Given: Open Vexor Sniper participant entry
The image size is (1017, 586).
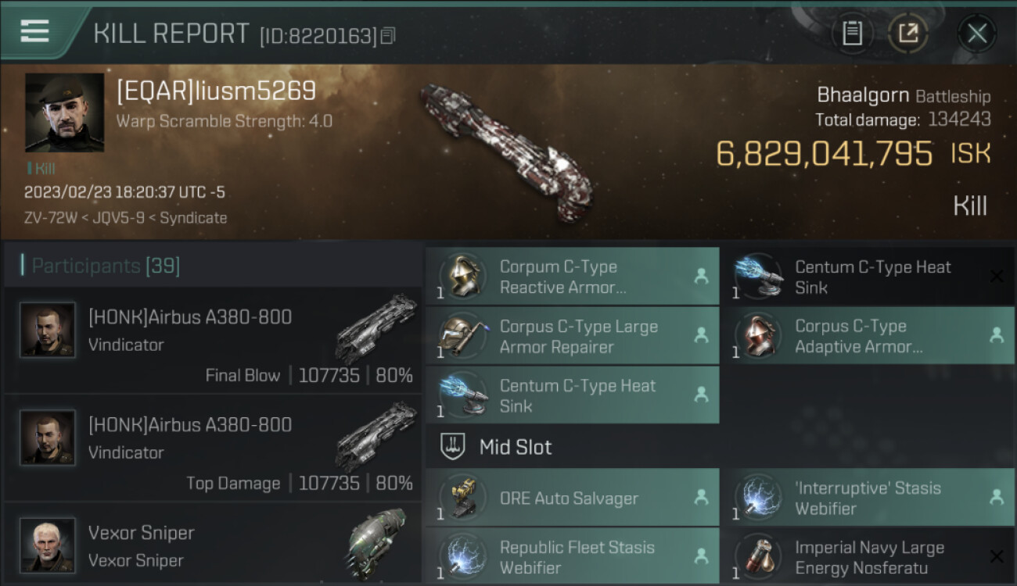Looking at the screenshot, I should (x=214, y=545).
